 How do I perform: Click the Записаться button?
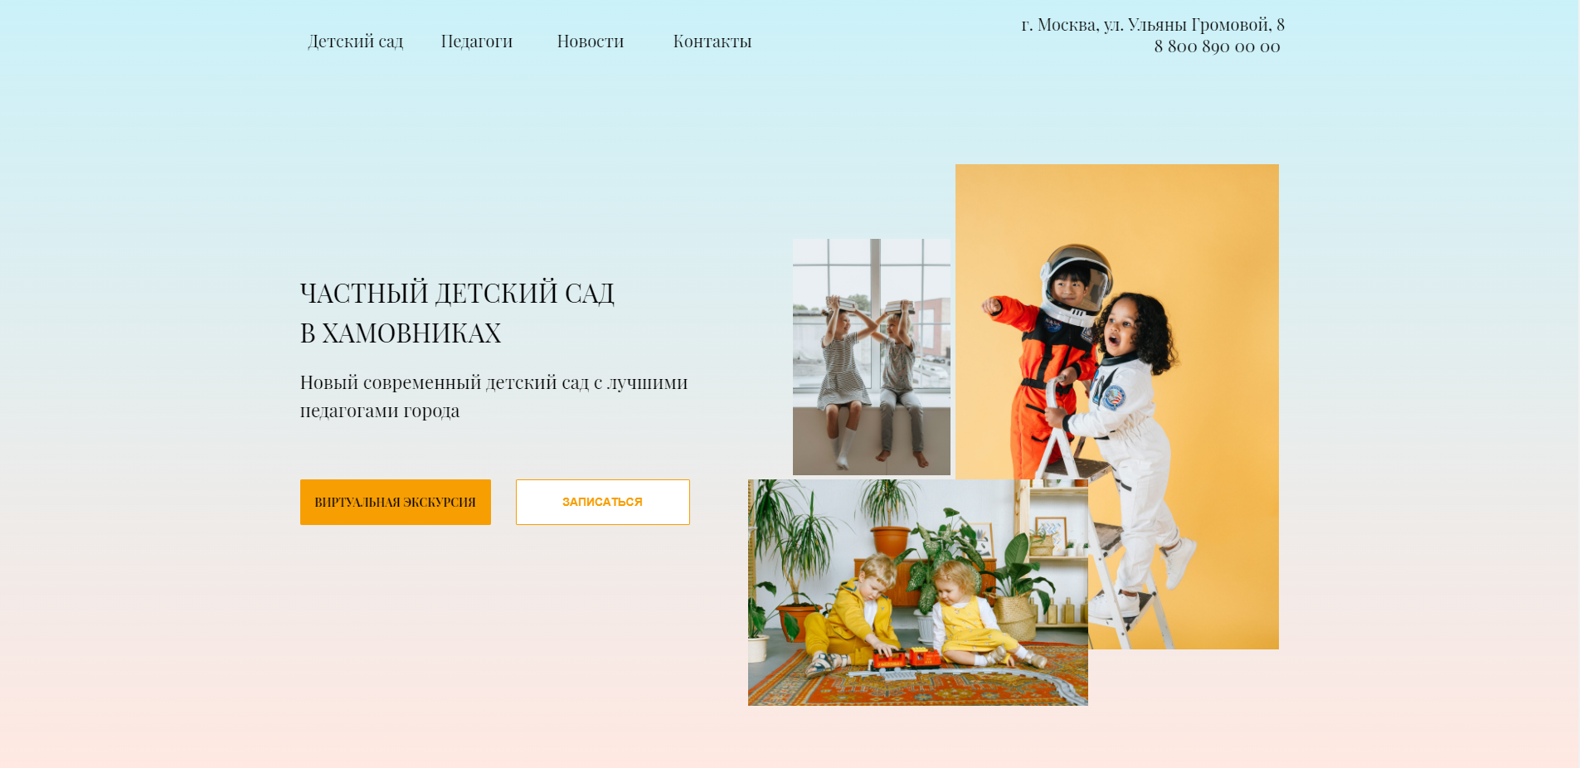(x=603, y=502)
